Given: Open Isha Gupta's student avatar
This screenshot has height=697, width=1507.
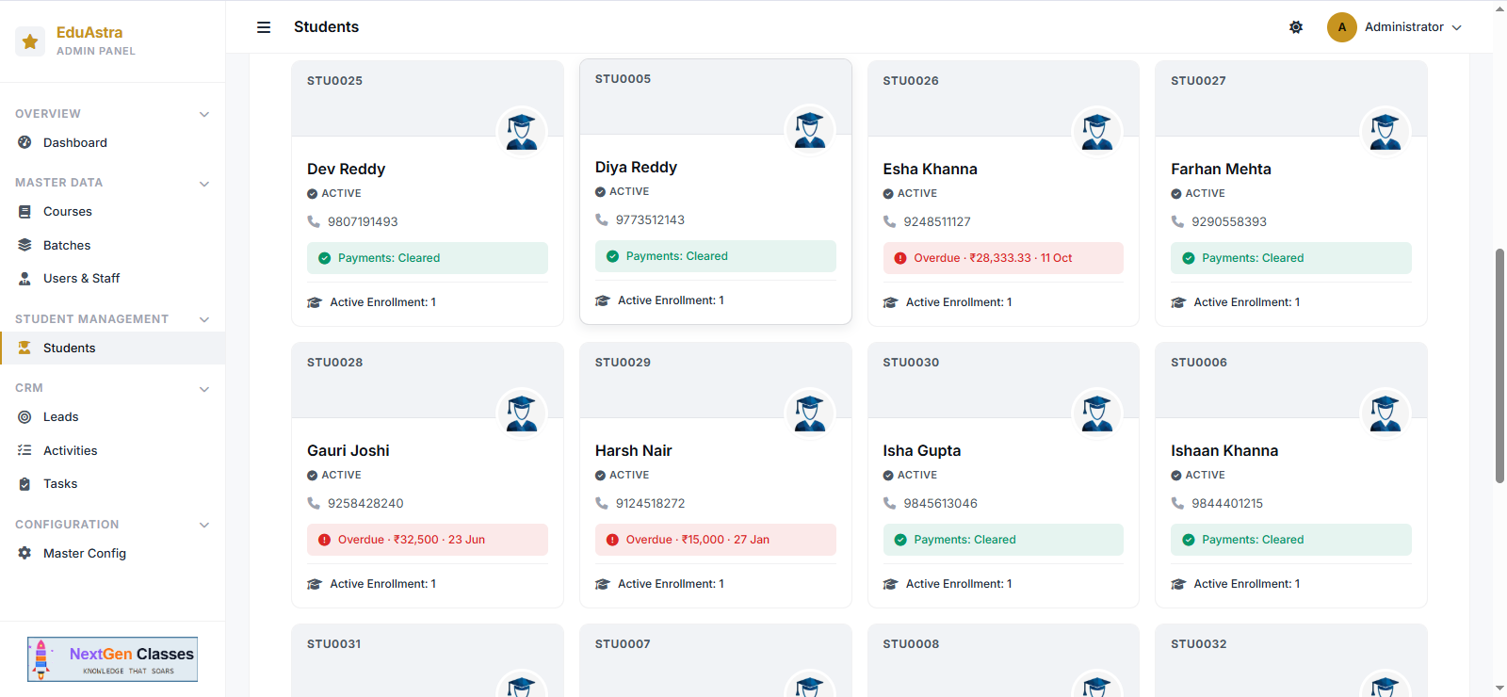Looking at the screenshot, I should pos(1097,413).
